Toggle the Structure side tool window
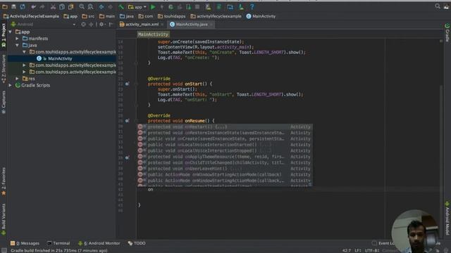The width and height of the screenshot is (451, 253). (x=4, y=69)
